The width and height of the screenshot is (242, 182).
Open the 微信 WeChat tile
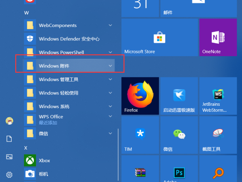pyautogui.click(x=179, y=135)
